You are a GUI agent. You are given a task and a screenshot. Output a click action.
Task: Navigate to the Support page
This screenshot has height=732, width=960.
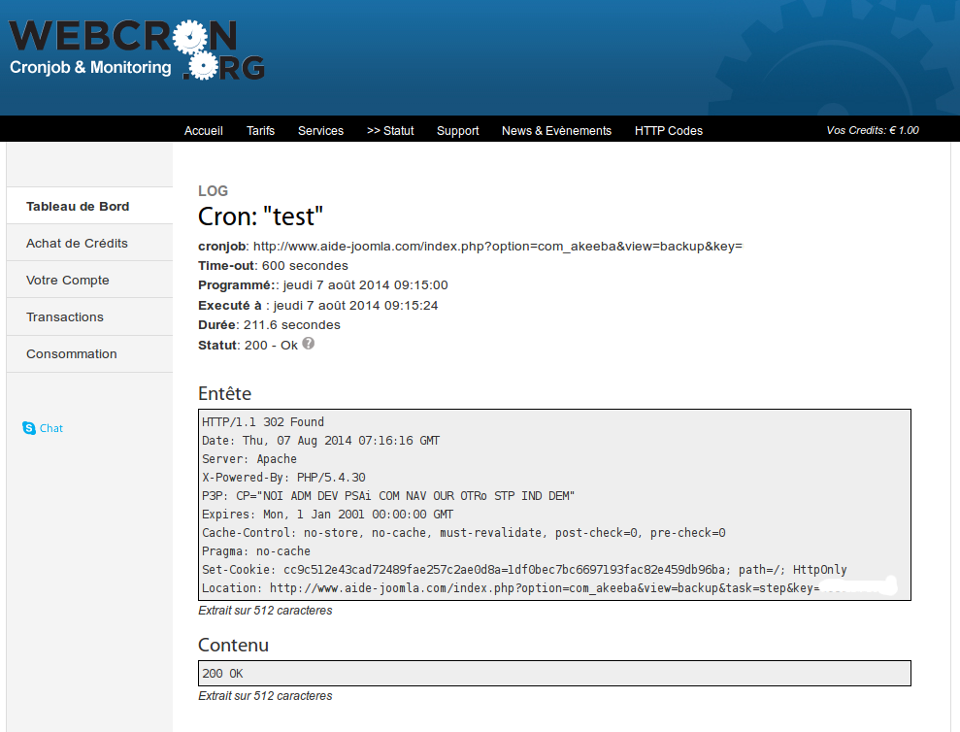457,131
